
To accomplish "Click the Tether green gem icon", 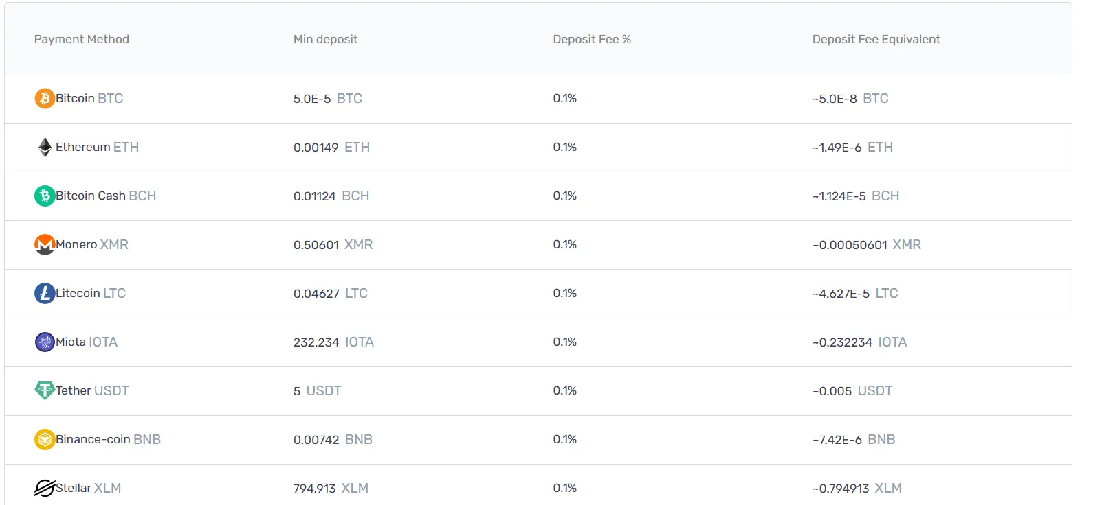I will [45, 390].
